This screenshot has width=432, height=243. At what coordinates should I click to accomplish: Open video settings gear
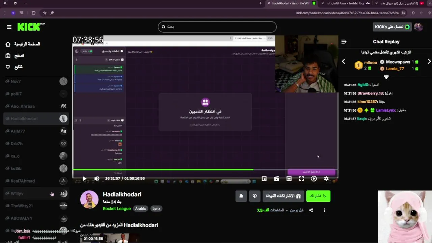(x=326, y=179)
